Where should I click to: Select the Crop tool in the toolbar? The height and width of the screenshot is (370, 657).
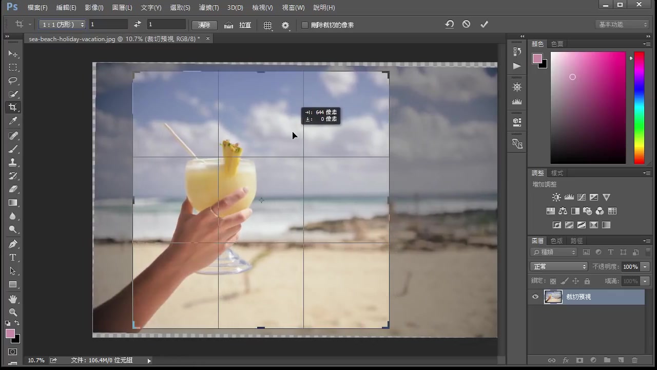tap(13, 107)
